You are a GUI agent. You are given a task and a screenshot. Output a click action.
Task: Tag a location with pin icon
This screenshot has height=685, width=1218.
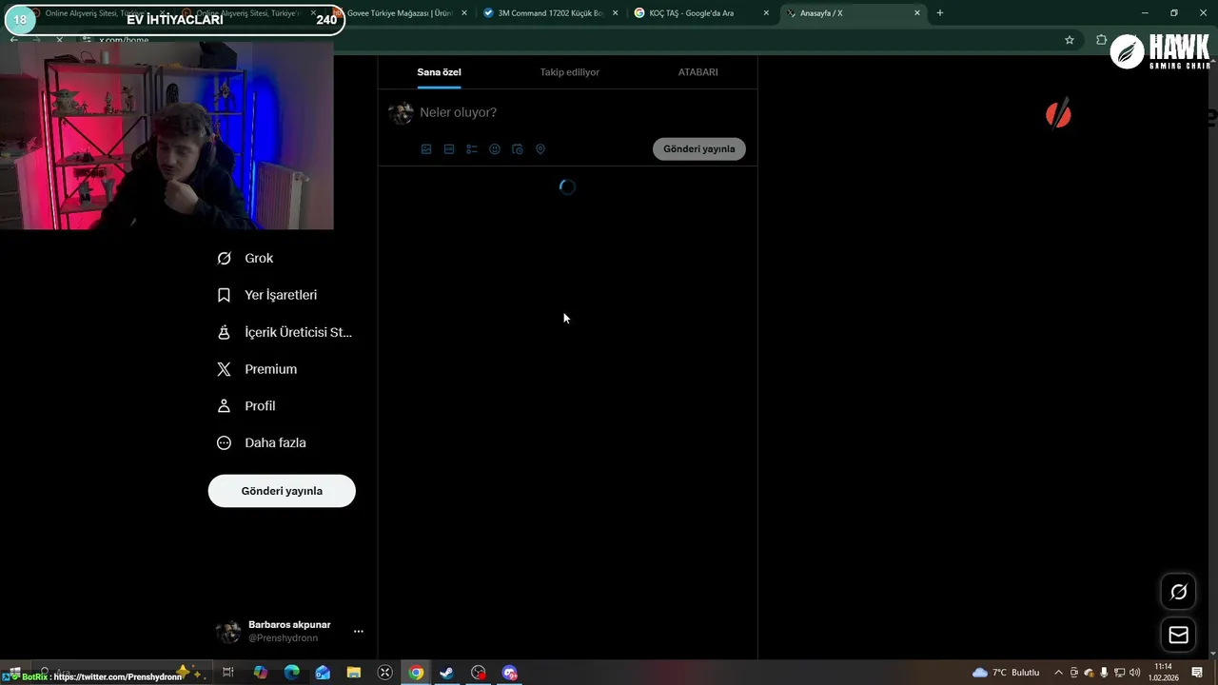pos(540,149)
